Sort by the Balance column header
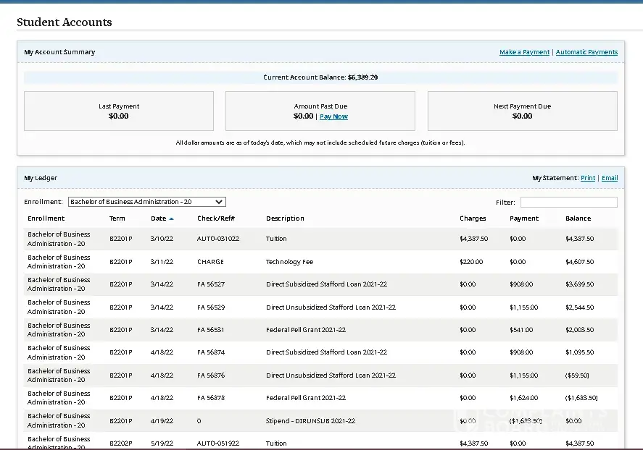The height and width of the screenshot is (450, 643). click(578, 218)
